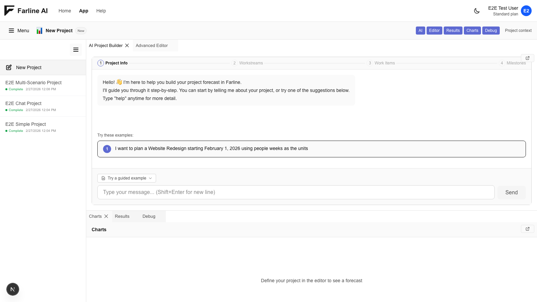This screenshot has width=537, height=302.
Task: Pop out the AI Project Builder with external link icon
Action: pyautogui.click(x=528, y=58)
